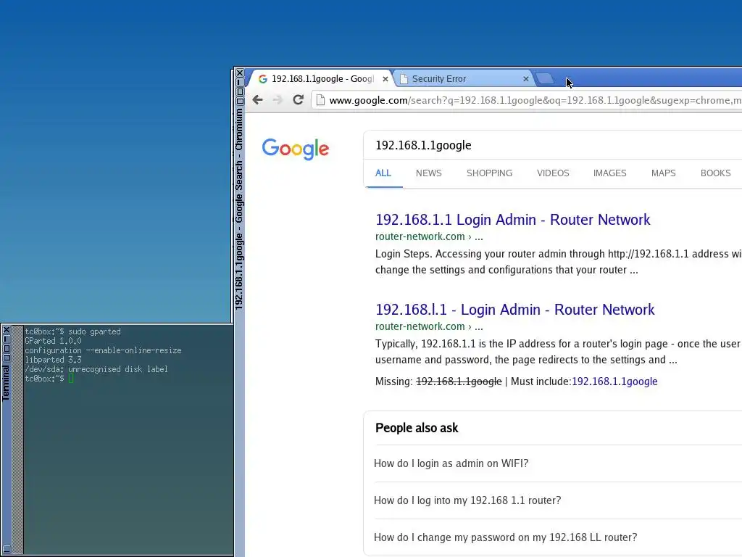This screenshot has width=742, height=557.
Task: Click the greyed-out forward arrow
Action: (278, 100)
